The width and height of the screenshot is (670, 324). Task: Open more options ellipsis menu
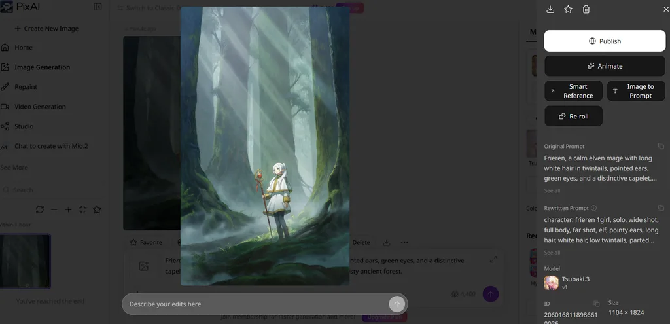pyautogui.click(x=404, y=242)
